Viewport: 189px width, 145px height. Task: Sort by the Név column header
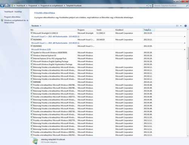[x=54, y=30]
